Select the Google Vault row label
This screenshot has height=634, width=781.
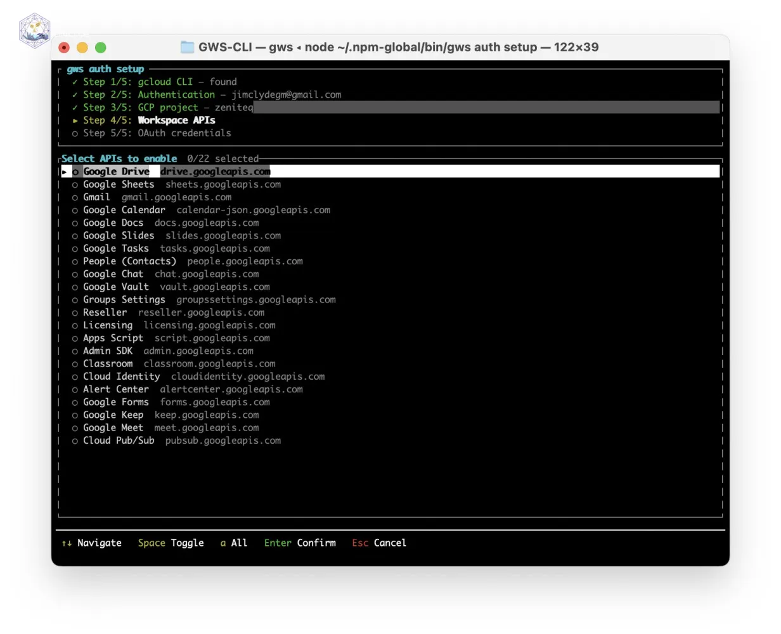click(x=116, y=287)
